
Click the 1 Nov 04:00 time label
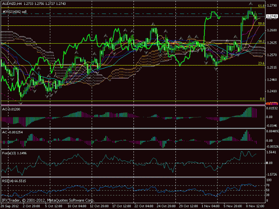click(211, 206)
